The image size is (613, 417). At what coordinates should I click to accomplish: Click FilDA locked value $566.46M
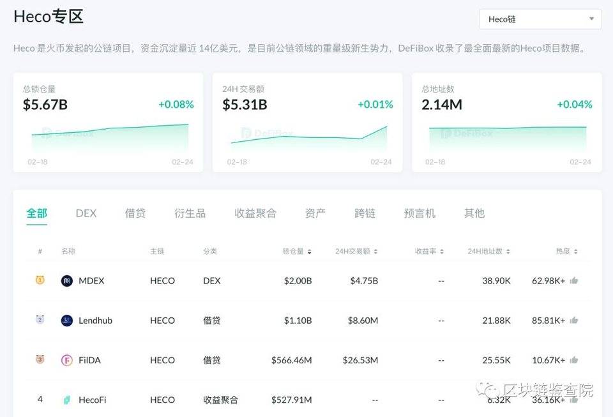click(292, 360)
